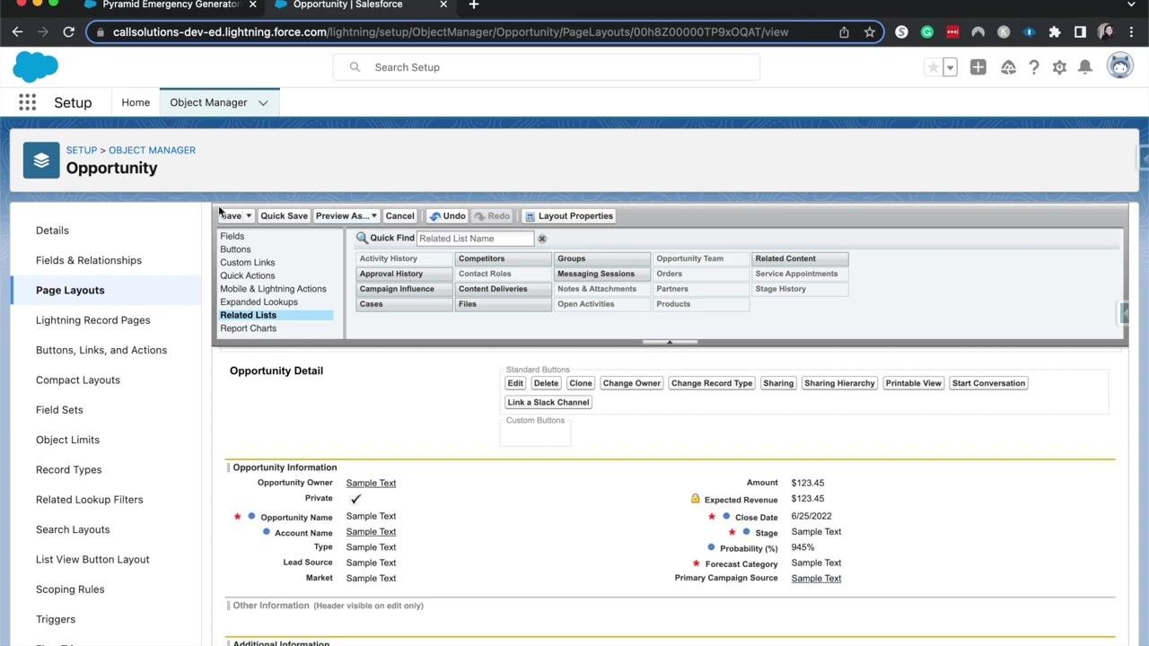
Task: Select Fields & Relationships in sidebar
Action: click(89, 260)
